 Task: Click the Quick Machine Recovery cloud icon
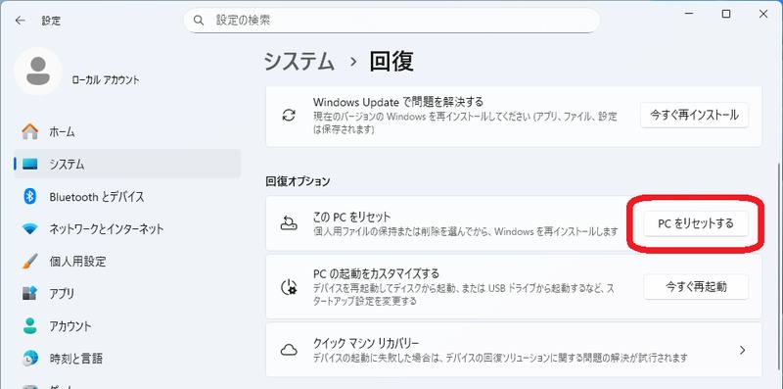289,350
